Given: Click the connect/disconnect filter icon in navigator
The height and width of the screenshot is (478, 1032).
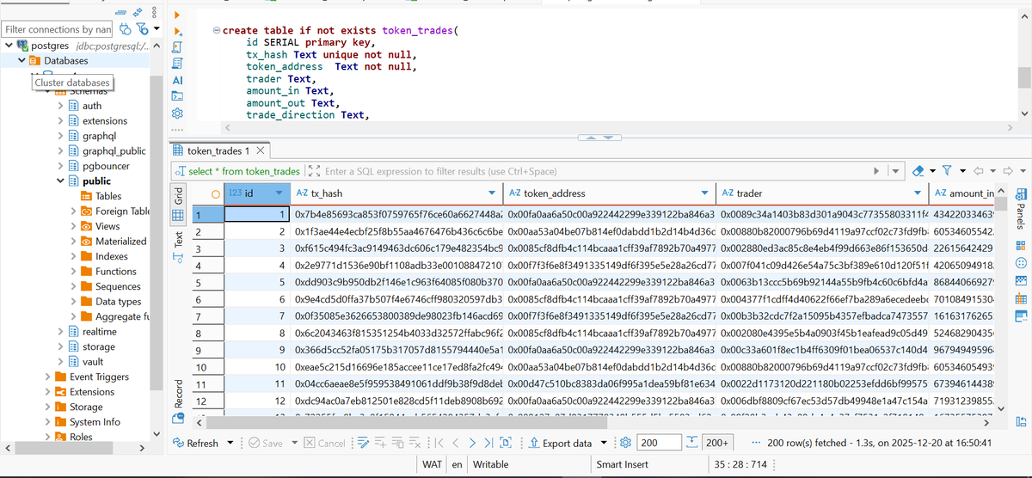Looking at the screenshot, I should point(126,28).
